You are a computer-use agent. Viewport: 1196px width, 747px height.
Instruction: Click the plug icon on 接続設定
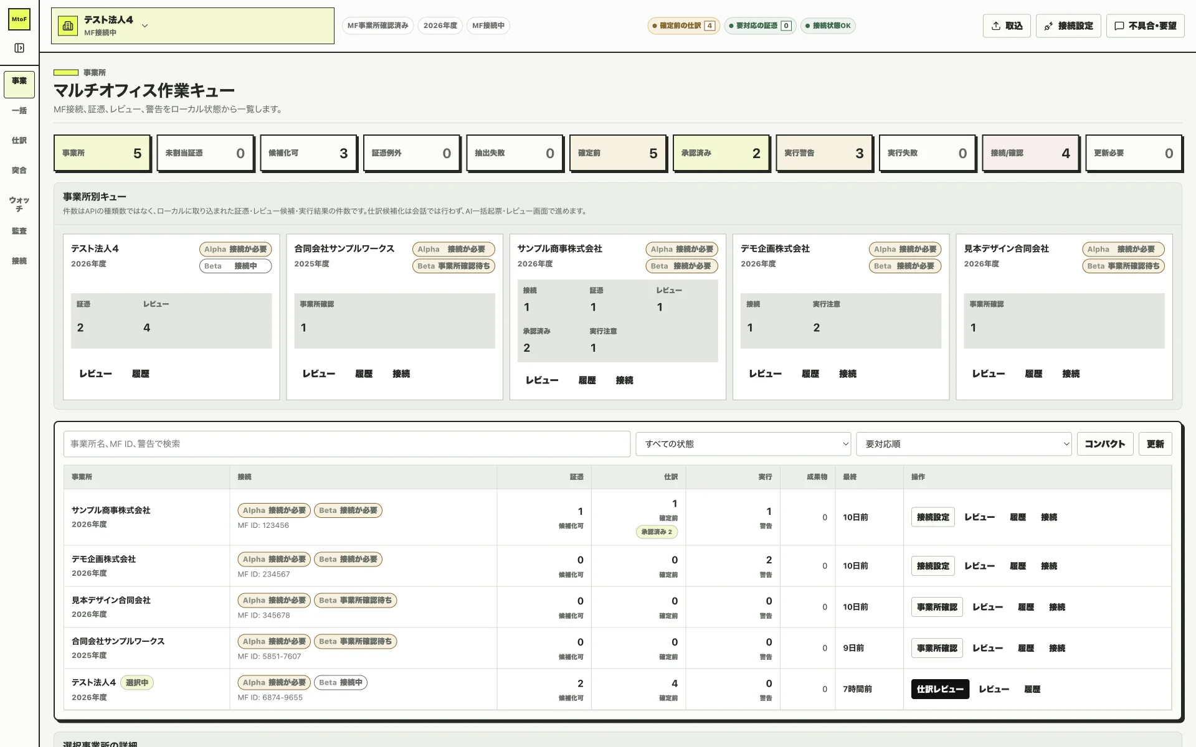pyautogui.click(x=1049, y=26)
